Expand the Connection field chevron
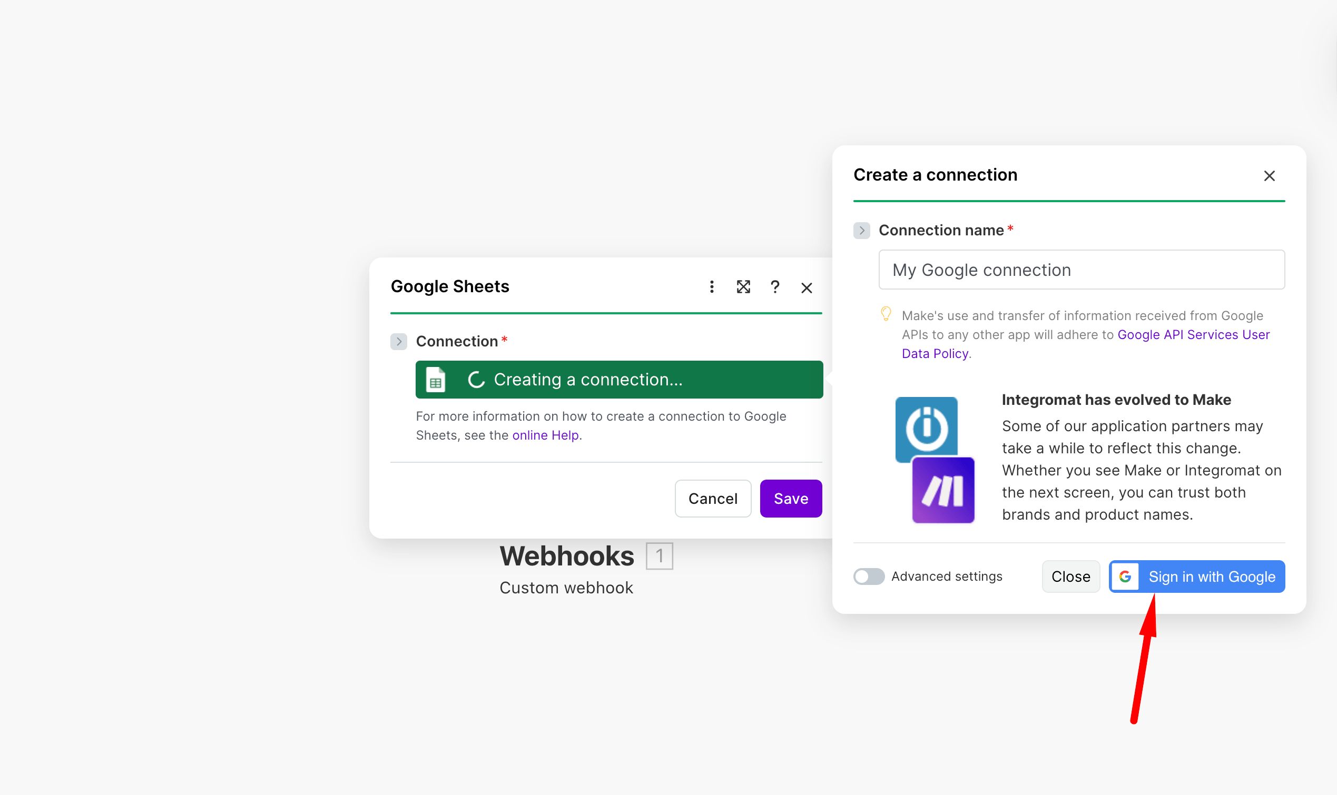Screen dimensions: 1337x795 pyautogui.click(x=399, y=342)
